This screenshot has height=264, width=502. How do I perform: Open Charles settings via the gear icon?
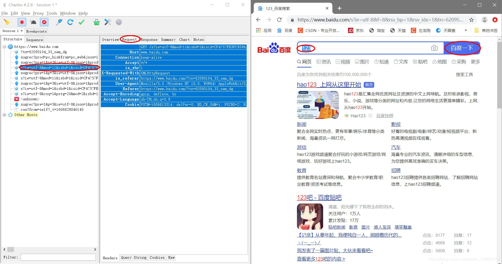pos(119,22)
